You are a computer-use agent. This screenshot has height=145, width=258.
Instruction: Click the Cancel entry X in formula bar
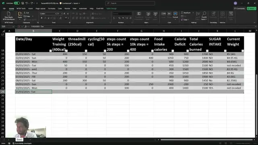click(x=19, y=27)
